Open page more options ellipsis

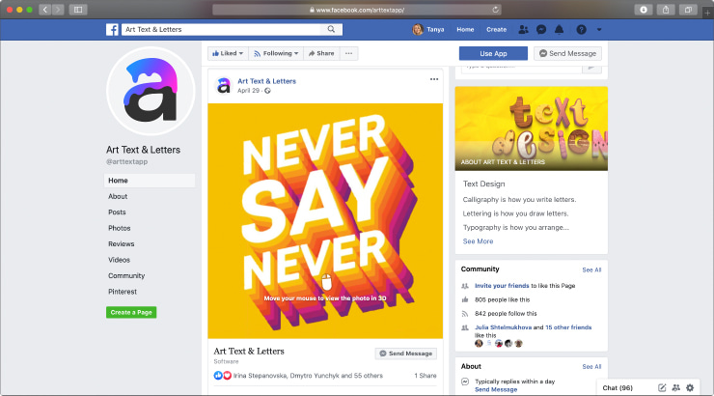pos(349,53)
